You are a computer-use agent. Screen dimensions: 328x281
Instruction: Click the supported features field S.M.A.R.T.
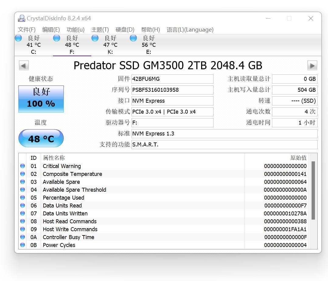225,144
